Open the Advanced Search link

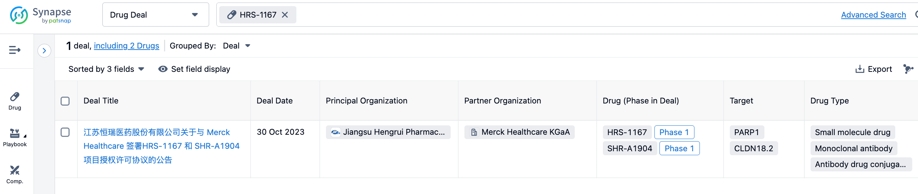pos(873,15)
